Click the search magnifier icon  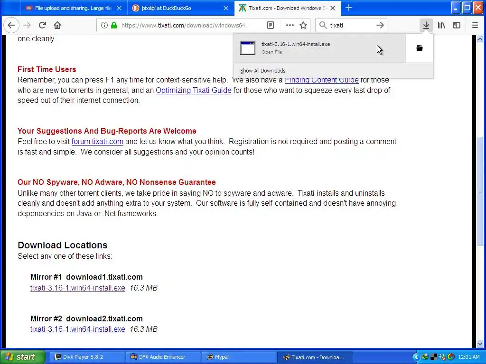323,25
